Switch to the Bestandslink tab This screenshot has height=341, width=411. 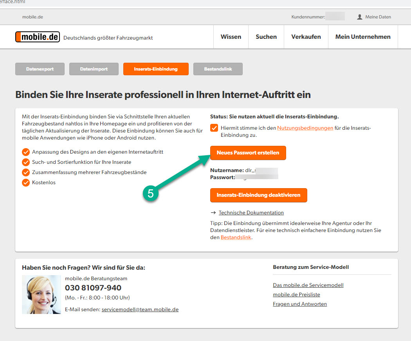218,69
